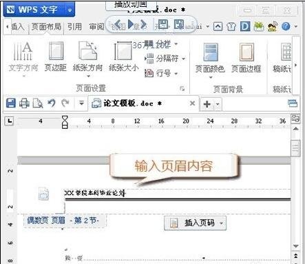Click the redo arrow icon

pyautogui.click(x=65, y=103)
